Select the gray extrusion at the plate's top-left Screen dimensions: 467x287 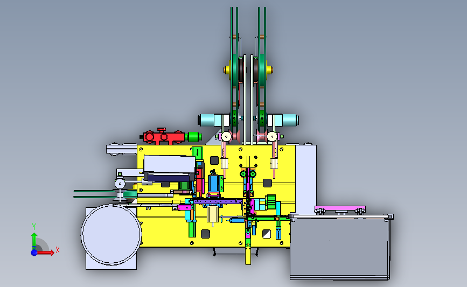click(x=122, y=150)
